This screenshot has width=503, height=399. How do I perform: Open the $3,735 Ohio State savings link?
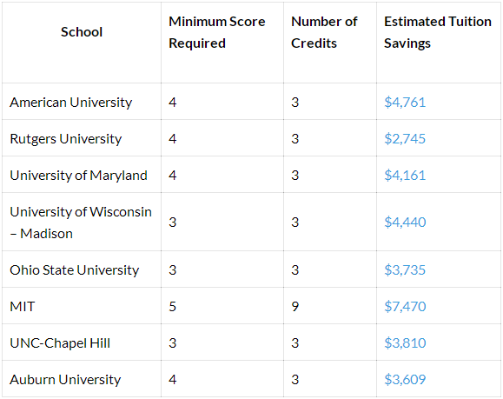[405, 270]
